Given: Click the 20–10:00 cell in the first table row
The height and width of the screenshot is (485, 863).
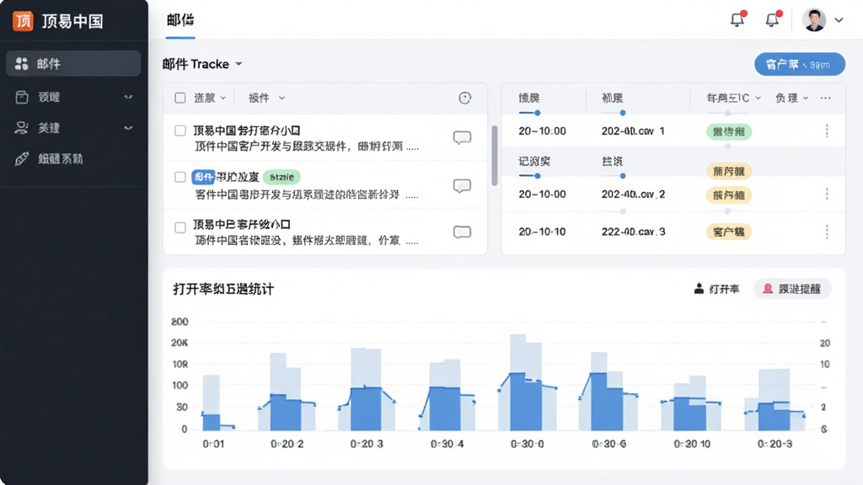Looking at the screenshot, I should [x=542, y=131].
